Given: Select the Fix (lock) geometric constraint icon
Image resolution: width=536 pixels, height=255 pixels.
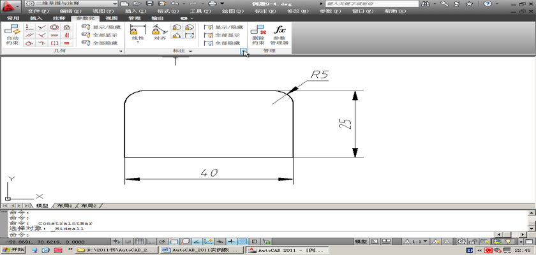Looking at the screenshot, I should pyautogui.click(x=66, y=27).
